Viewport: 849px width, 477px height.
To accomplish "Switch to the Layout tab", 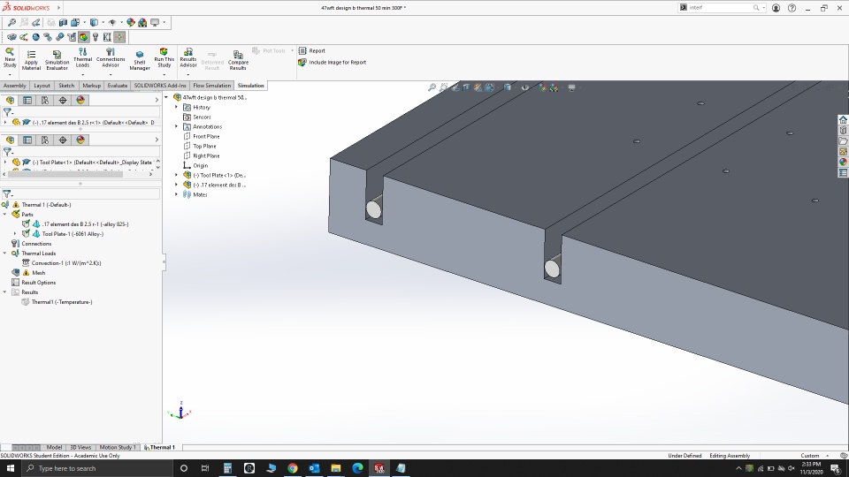I will [x=42, y=86].
